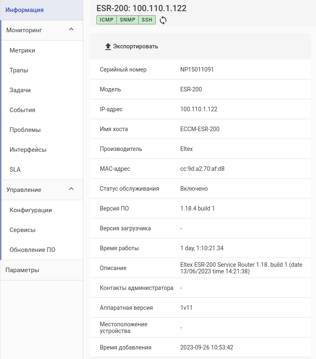The height and width of the screenshot is (359, 316).
Task: Go to Сервисы page
Action: 22,230
